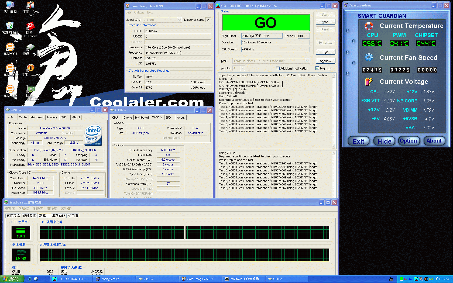Click the Stop button in ORTHOS
Screen dimensions: 453x283
(325, 22)
